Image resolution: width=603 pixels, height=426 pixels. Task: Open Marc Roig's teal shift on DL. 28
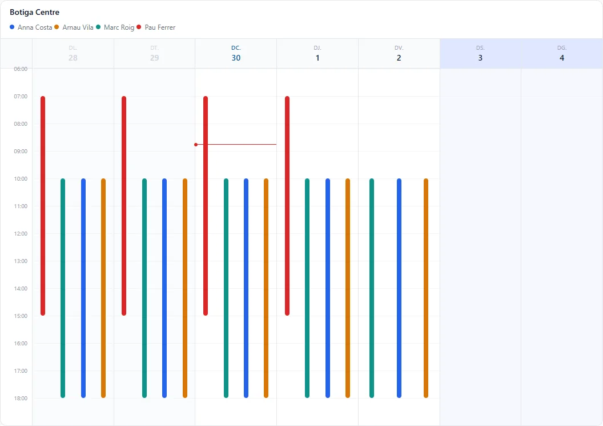(x=63, y=288)
